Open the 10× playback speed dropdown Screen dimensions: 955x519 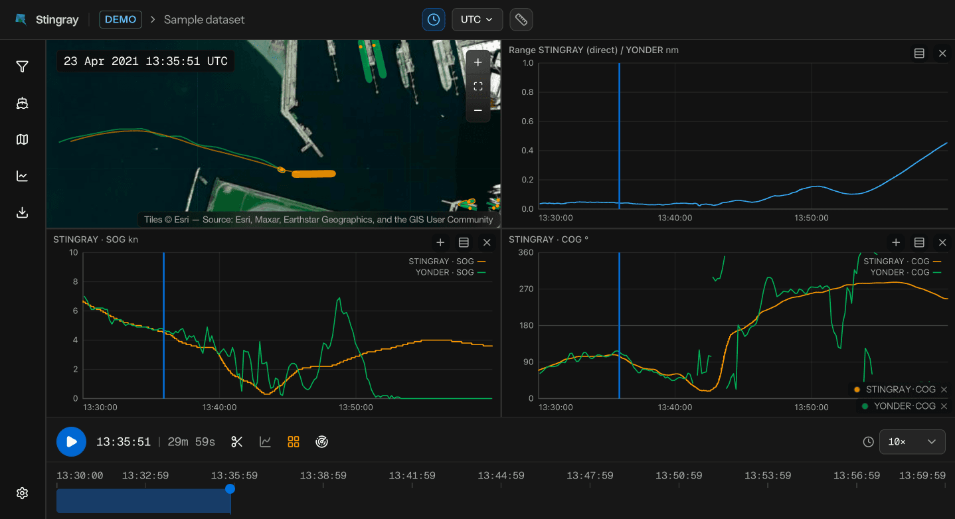click(x=912, y=442)
